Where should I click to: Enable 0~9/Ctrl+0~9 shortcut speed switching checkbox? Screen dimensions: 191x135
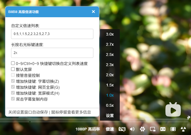(13, 63)
